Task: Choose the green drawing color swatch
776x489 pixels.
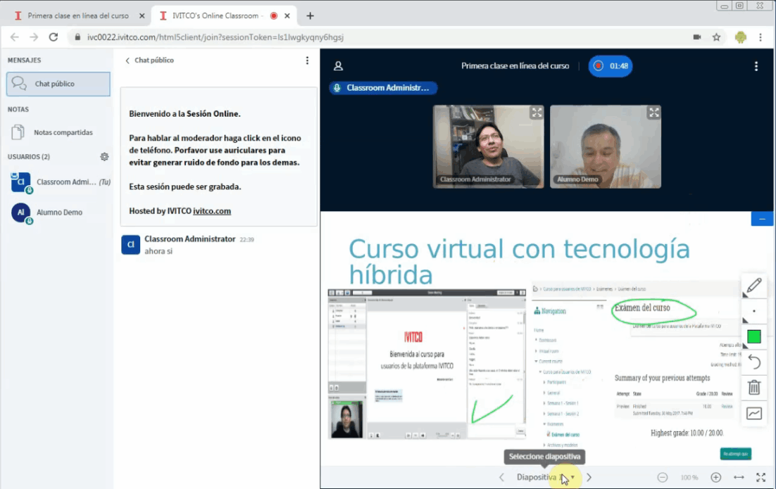Action: [x=753, y=336]
